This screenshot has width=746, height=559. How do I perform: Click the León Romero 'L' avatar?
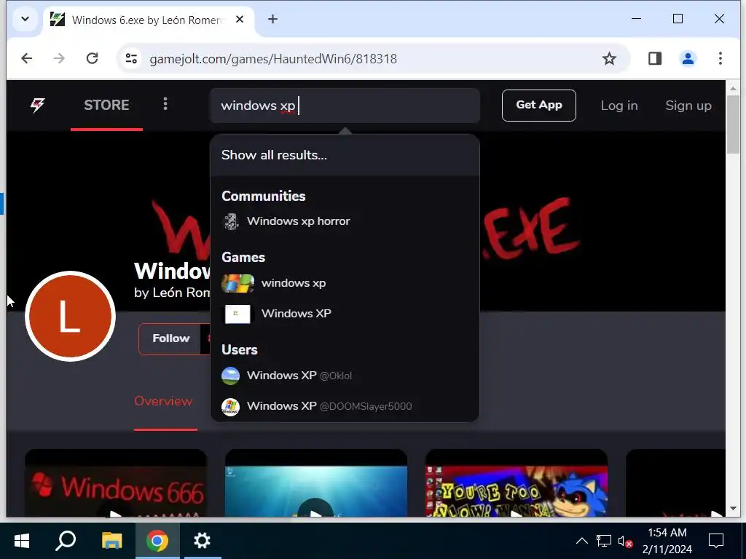pos(70,316)
